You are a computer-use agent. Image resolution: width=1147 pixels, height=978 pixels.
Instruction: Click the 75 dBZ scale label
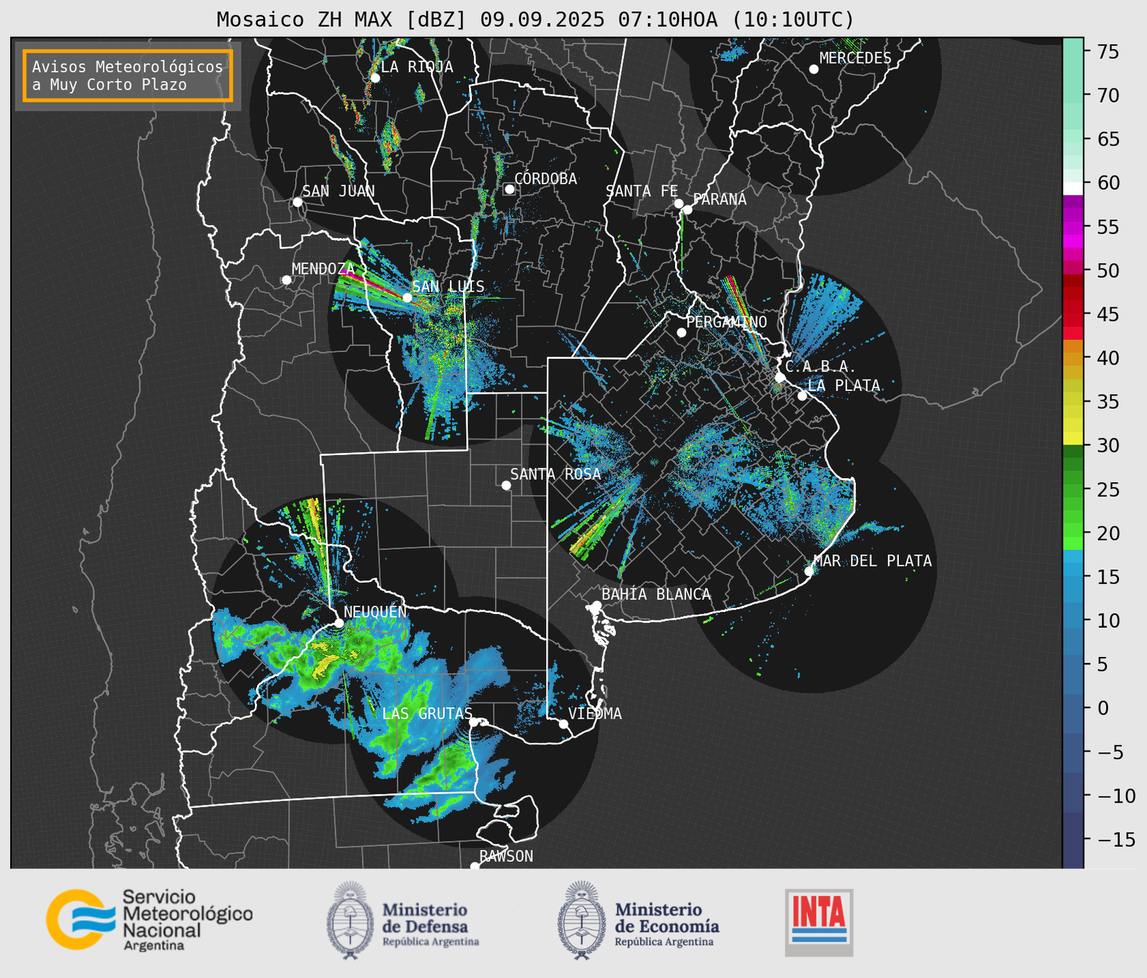1108,52
